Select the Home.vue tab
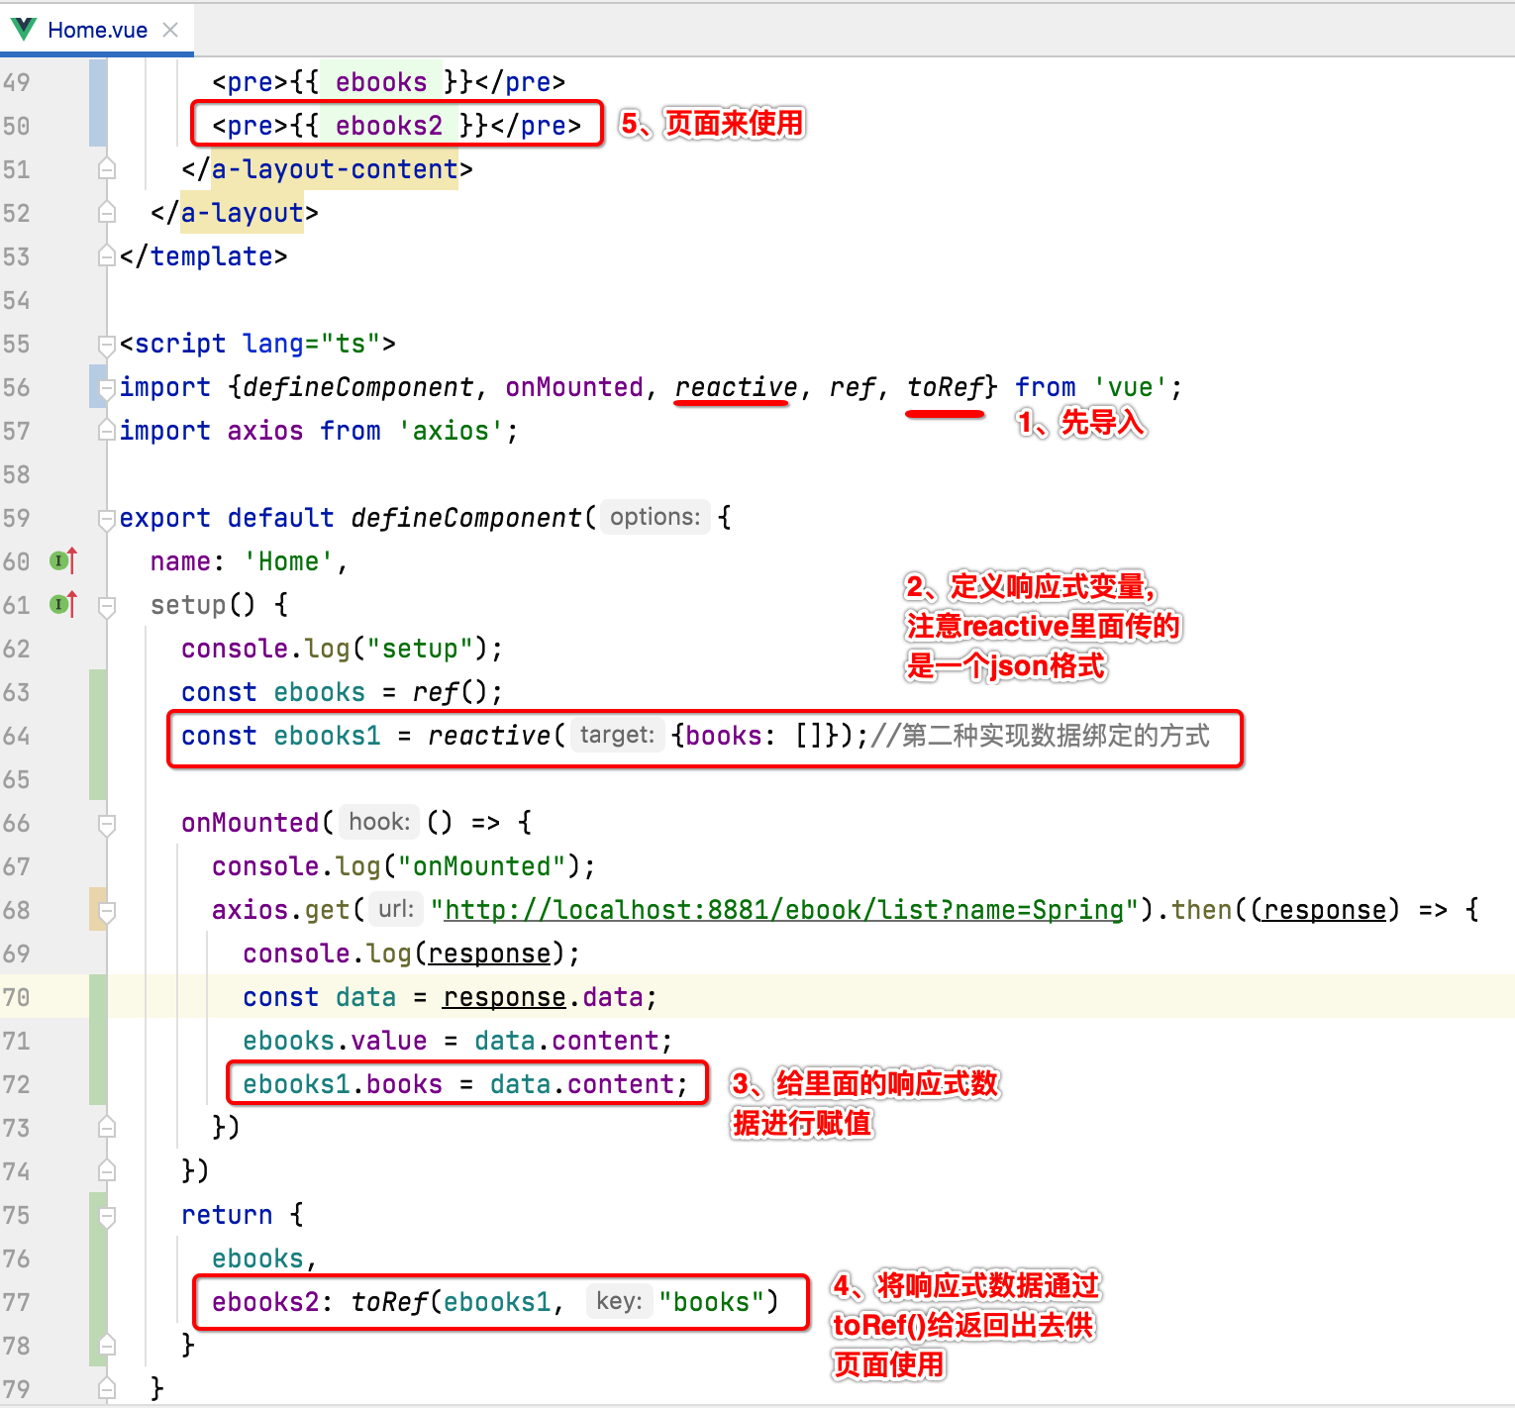This screenshot has height=1408, width=1515. click(97, 30)
